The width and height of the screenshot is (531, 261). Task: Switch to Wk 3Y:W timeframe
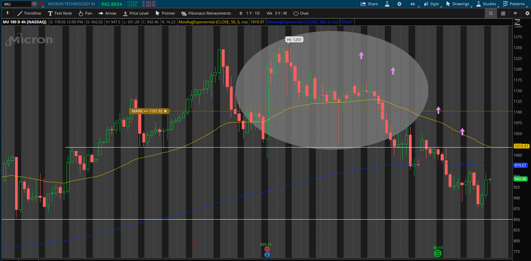pos(277,13)
